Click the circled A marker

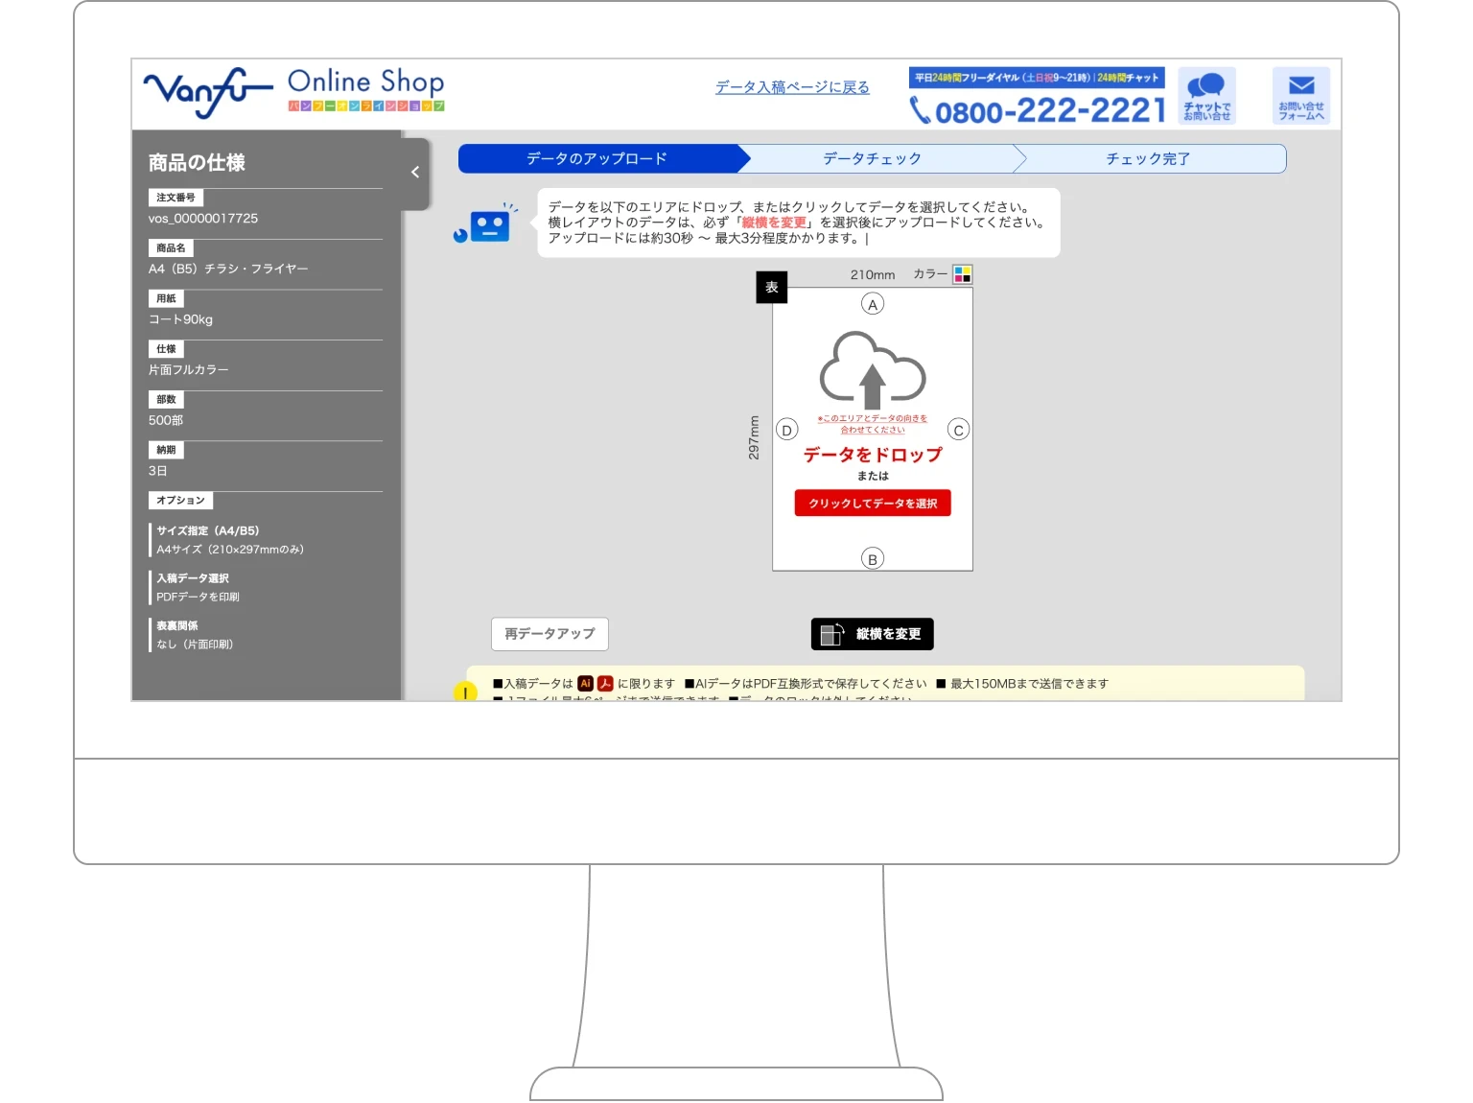pos(872,304)
